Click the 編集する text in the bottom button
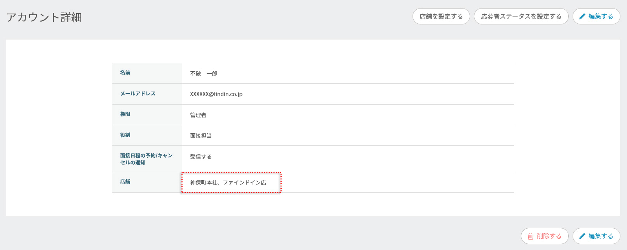 point(601,236)
